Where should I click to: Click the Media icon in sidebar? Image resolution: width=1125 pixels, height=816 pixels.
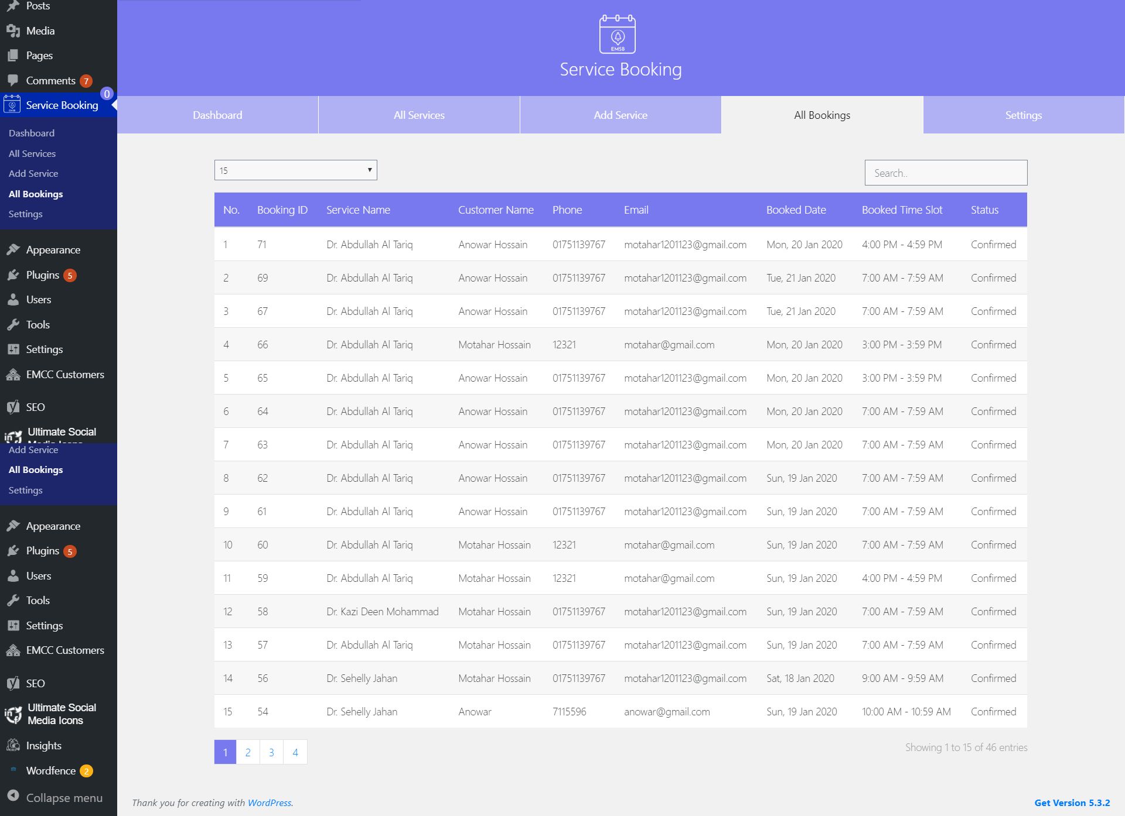pos(13,31)
